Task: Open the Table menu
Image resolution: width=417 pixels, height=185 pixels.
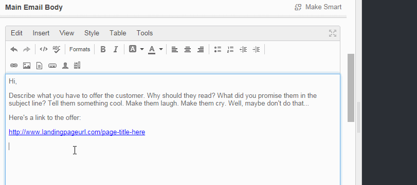Action: click(118, 33)
